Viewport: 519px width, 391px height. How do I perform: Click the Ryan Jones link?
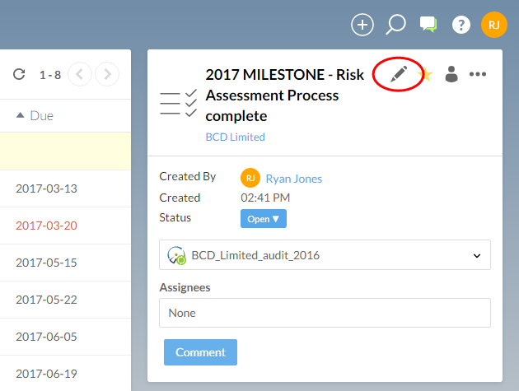pyautogui.click(x=293, y=179)
